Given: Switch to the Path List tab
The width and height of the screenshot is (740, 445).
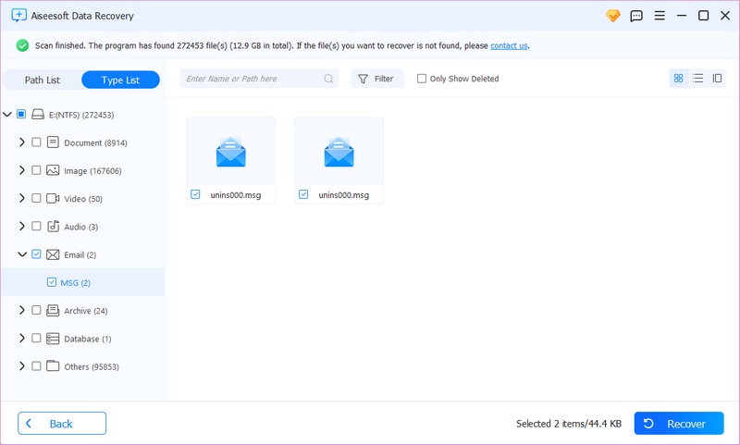Looking at the screenshot, I should pyautogui.click(x=42, y=80).
